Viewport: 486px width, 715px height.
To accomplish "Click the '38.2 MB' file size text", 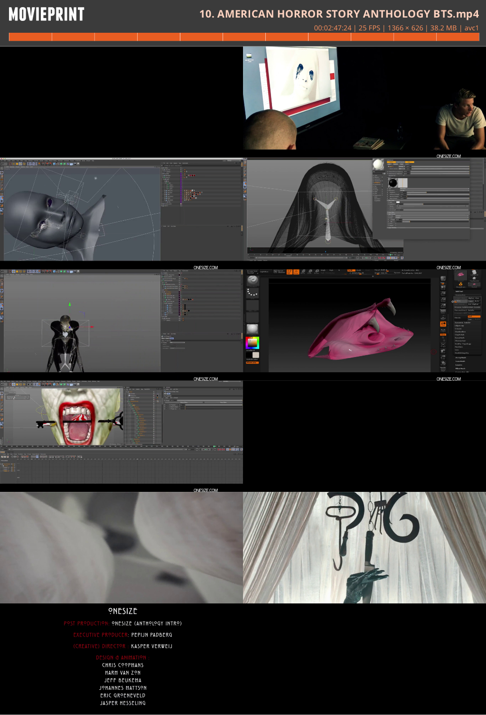I will [443, 28].
